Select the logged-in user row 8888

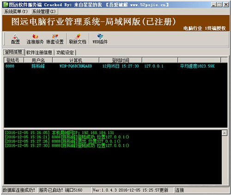[115, 66]
